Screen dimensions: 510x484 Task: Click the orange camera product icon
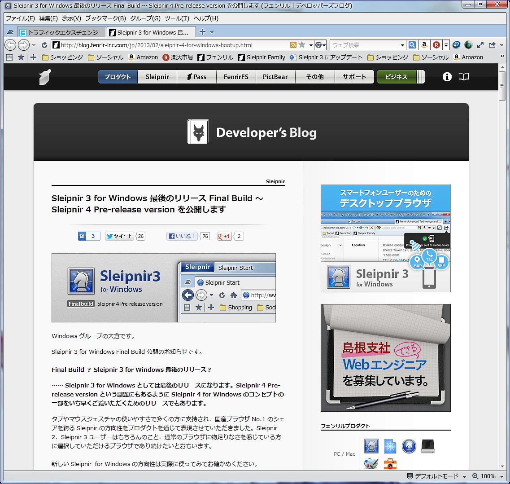(390, 463)
